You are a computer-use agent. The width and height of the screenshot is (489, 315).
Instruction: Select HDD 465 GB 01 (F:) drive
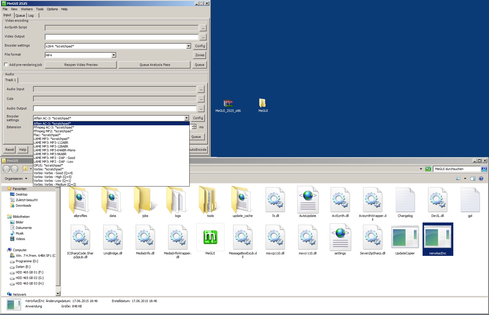pyautogui.click(x=29, y=272)
